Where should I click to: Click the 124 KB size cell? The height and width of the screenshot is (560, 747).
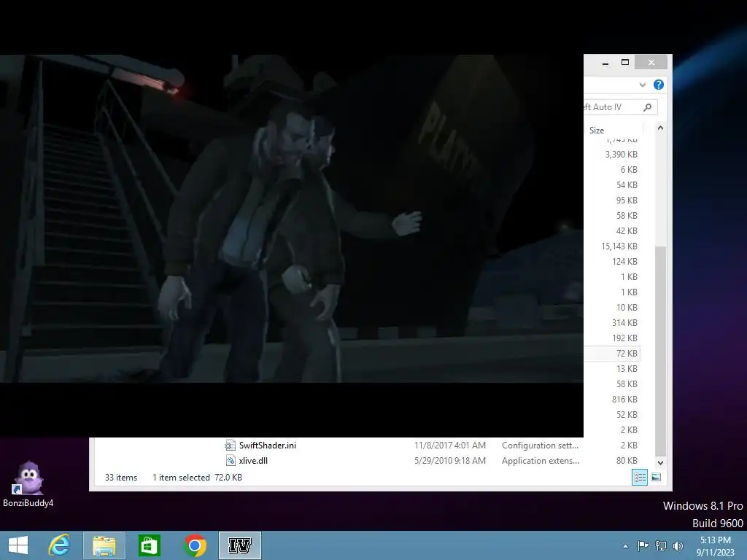624,262
